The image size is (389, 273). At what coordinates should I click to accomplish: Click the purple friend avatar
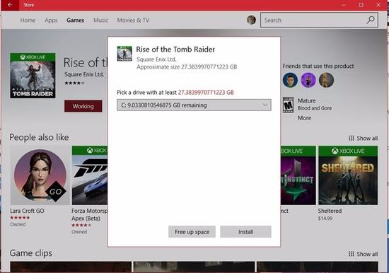point(308,80)
